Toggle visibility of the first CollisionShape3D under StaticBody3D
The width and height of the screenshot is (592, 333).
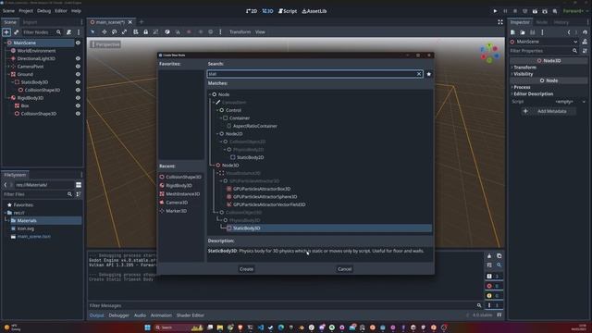pyautogui.click(x=78, y=91)
